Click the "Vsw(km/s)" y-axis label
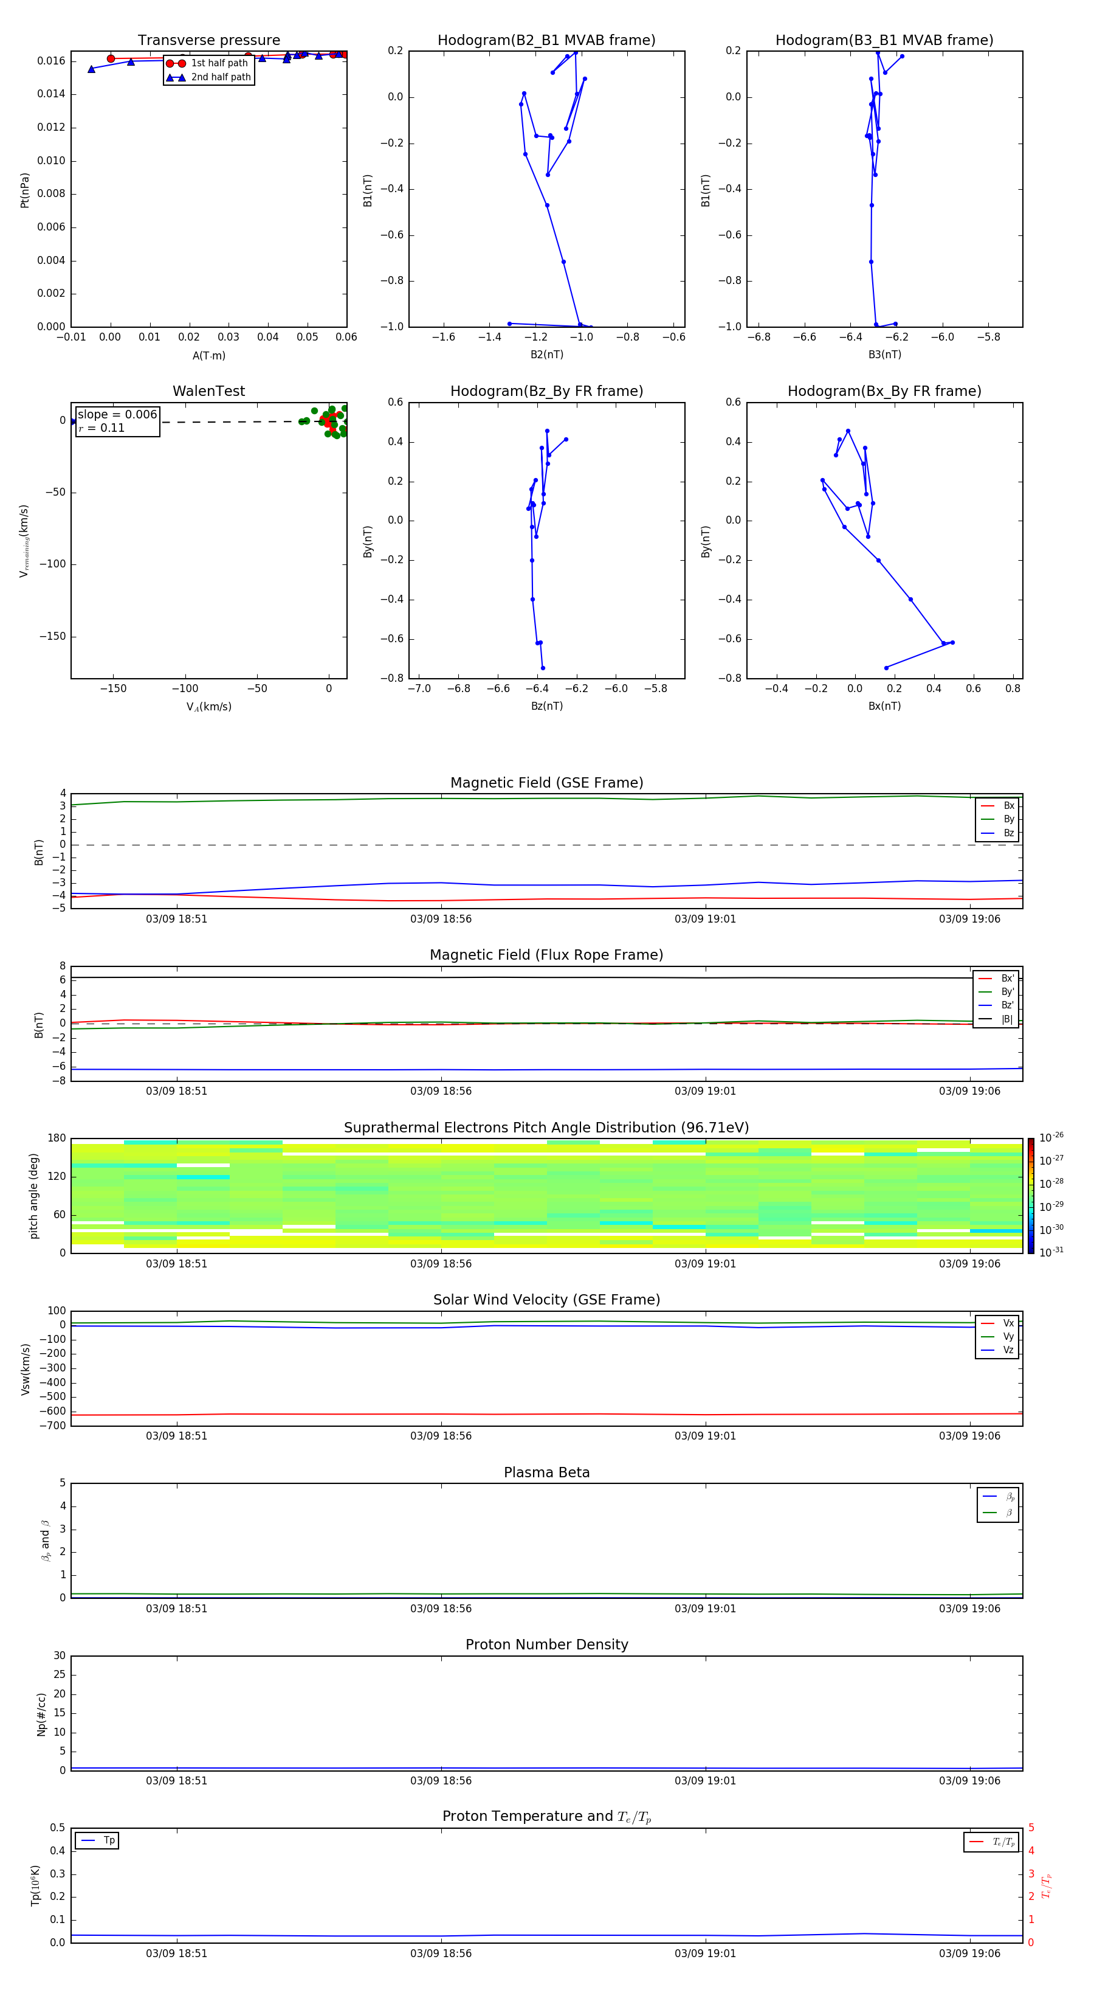This screenshot has width=1094, height=2007. (25, 1369)
